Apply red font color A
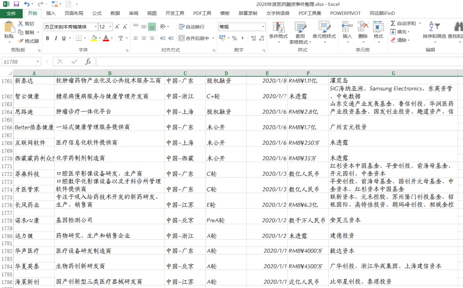463x288 pixels. click(x=106, y=38)
